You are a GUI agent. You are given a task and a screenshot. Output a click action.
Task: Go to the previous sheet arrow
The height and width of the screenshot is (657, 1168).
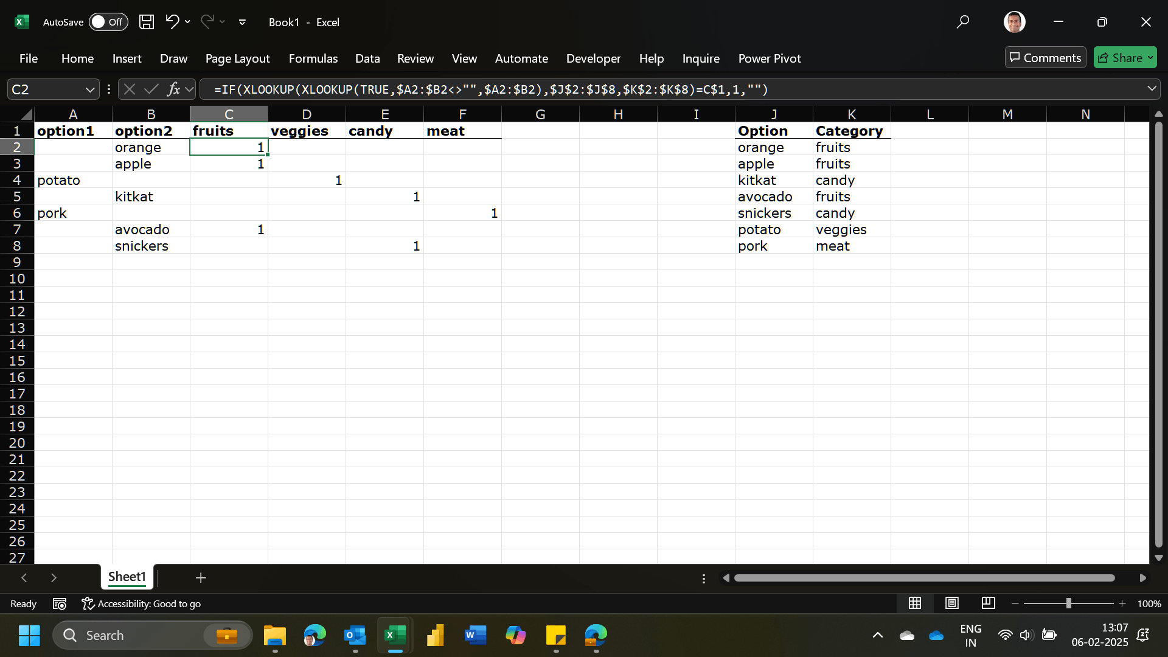tap(24, 578)
